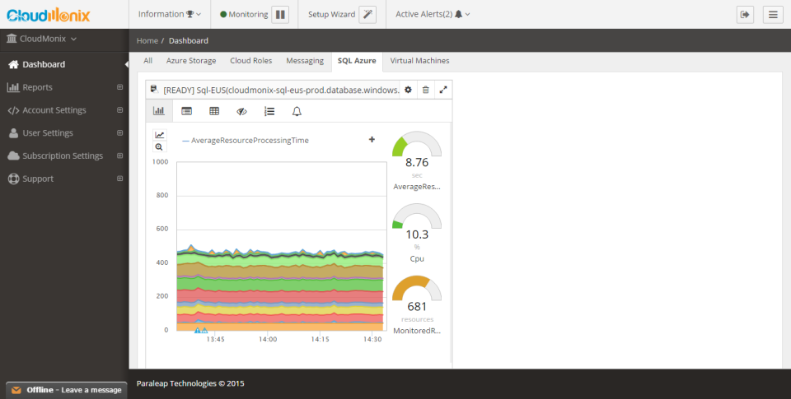
Task: Maximize the Sql-EUS widget
Action: [x=443, y=90]
